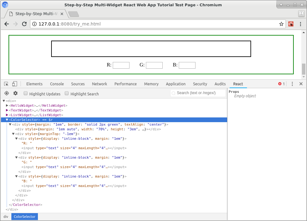
Task: Click inside the R text input field
Action: tap(121, 65)
